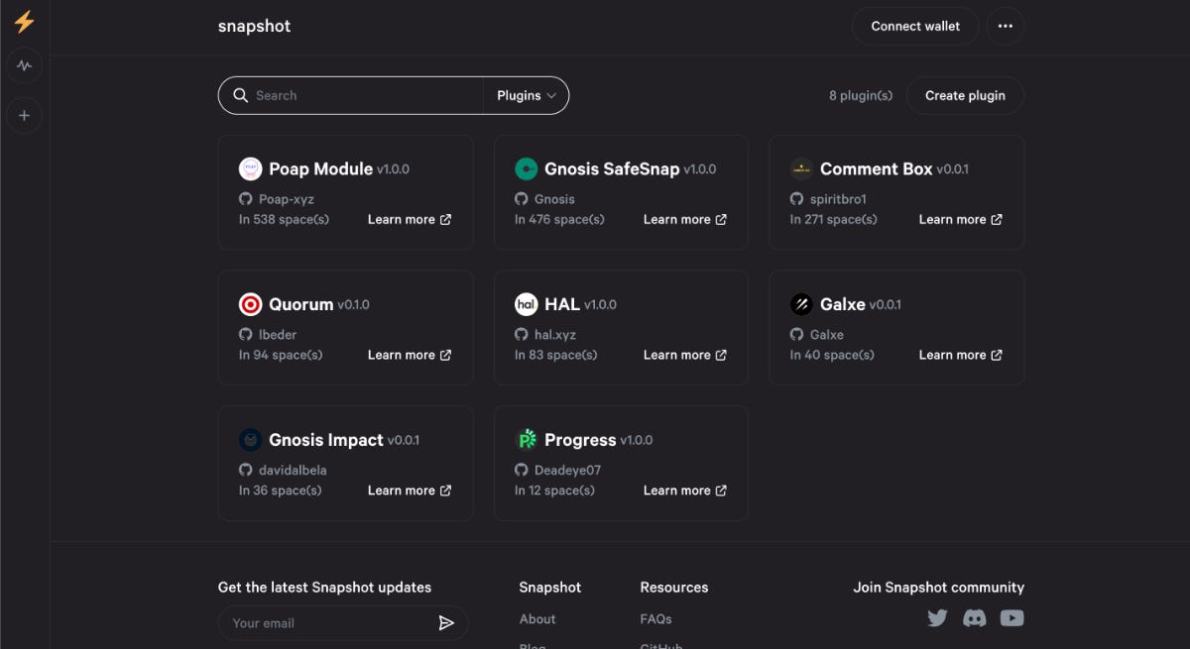Open the About footer link
The height and width of the screenshot is (649, 1190).
click(537, 619)
